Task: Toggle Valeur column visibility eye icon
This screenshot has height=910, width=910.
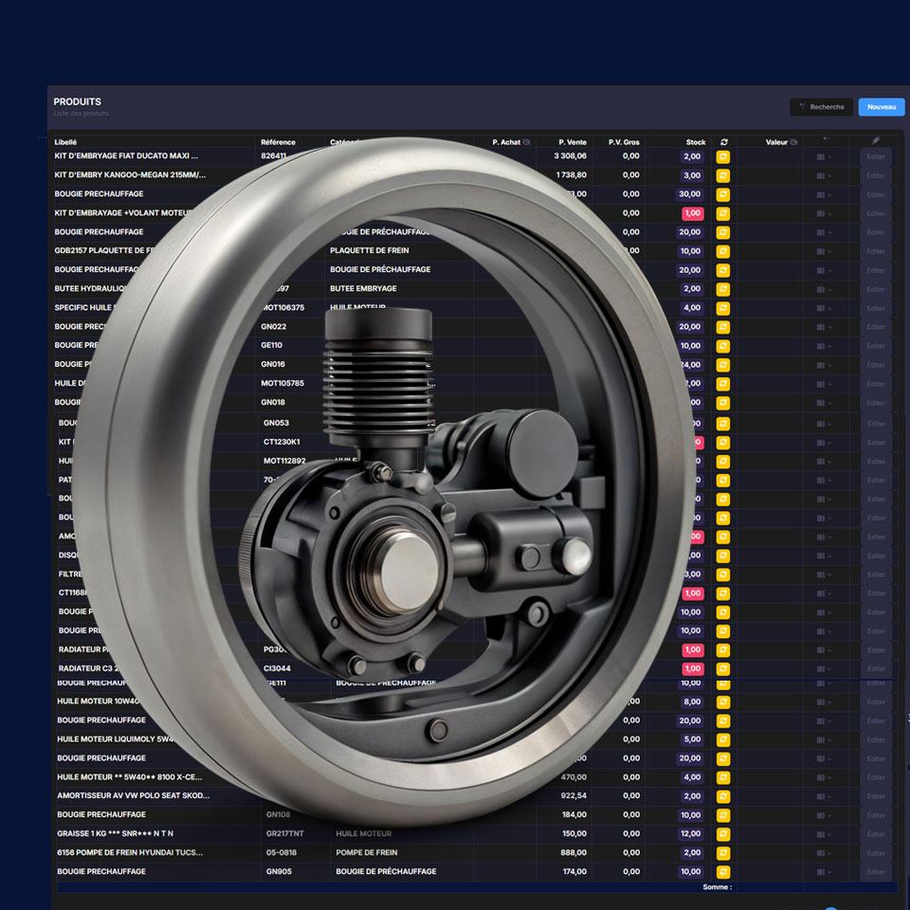Action: pos(794,142)
